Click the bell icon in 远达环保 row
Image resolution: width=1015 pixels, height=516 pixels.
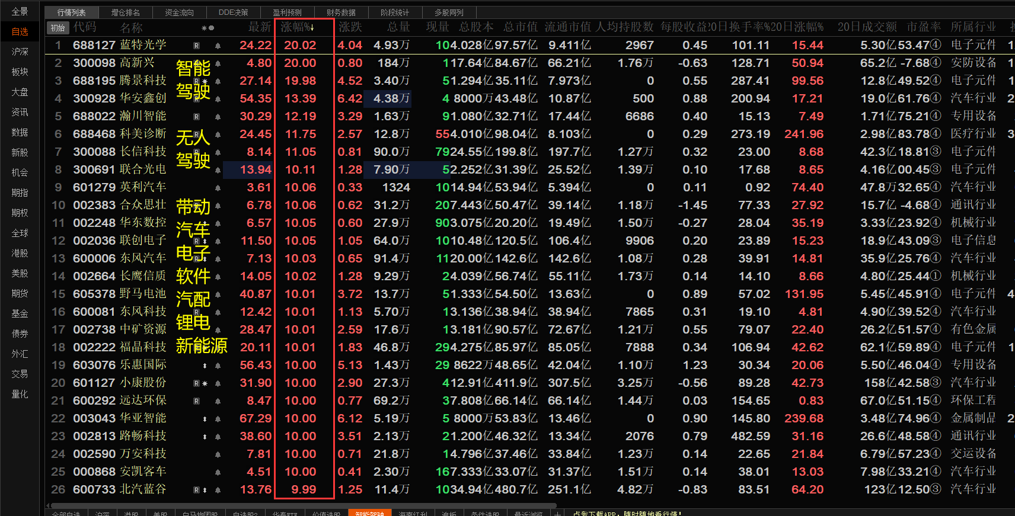[218, 401]
